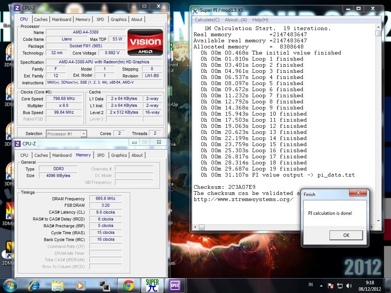Click the Checksum: 2C3A07E9 line
Image resolution: width=391 pixels, height=293 pixels.
(x=225, y=187)
